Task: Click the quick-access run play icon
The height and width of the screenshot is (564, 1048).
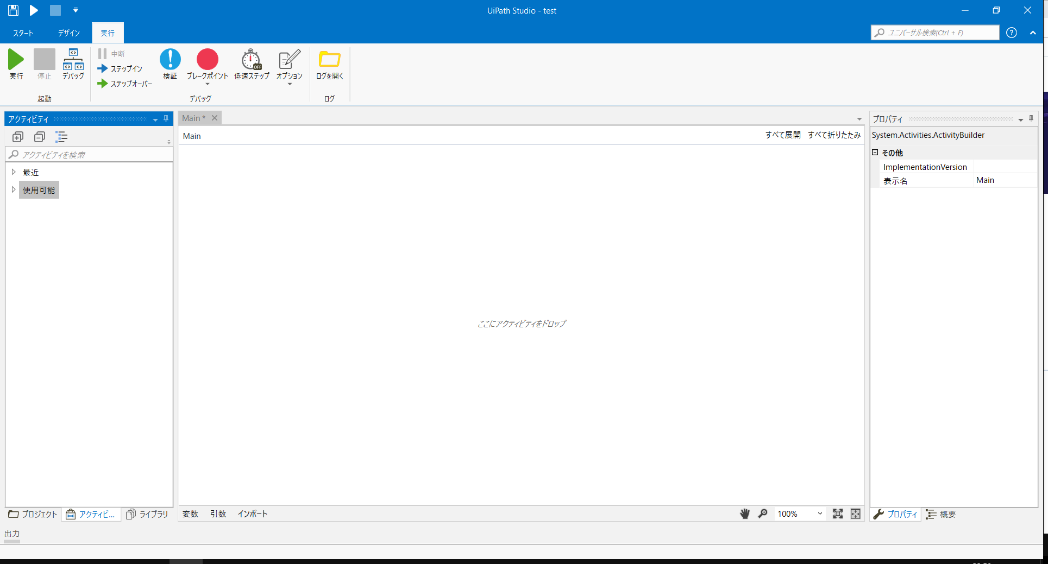Action: tap(34, 10)
